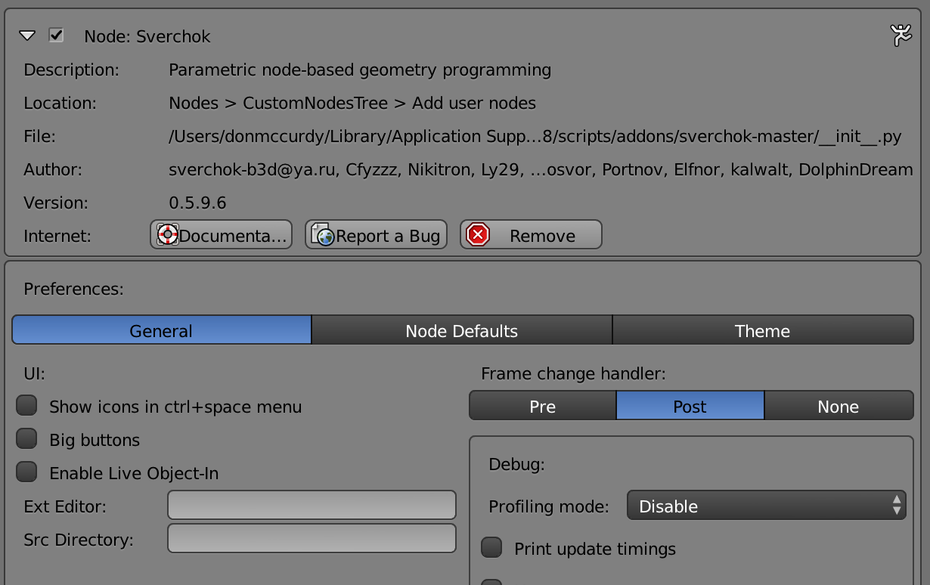Enable Big buttons option
The height and width of the screenshot is (585, 930).
pyautogui.click(x=26, y=439)
